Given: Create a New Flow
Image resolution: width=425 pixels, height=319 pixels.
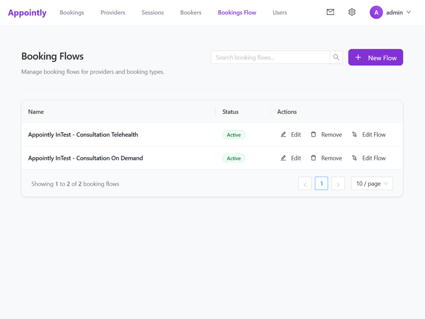Looking at the screenshot, I should pyautogui.click(x=375, y=57).
